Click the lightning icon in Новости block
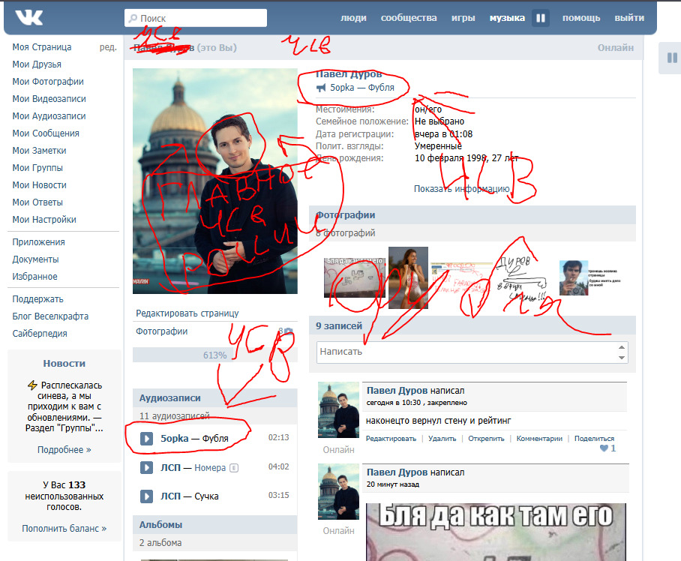The image size is (681, 561). click(x=32, y=385)
